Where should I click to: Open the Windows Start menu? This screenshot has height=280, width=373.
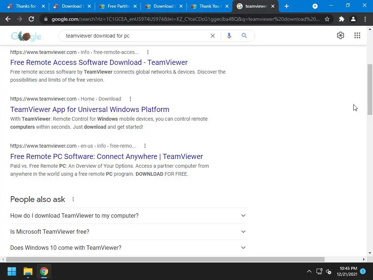(12, 271)
